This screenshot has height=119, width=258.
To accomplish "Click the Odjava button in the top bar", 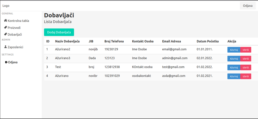I will [x=248, y=6].
